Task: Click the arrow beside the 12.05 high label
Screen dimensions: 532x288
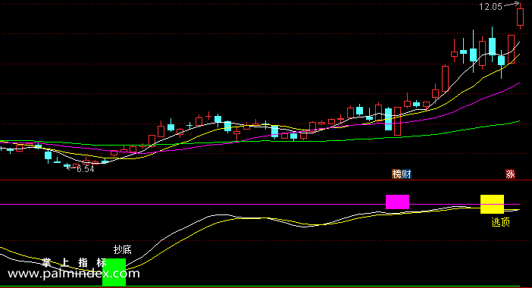Action: coord(512,5)
